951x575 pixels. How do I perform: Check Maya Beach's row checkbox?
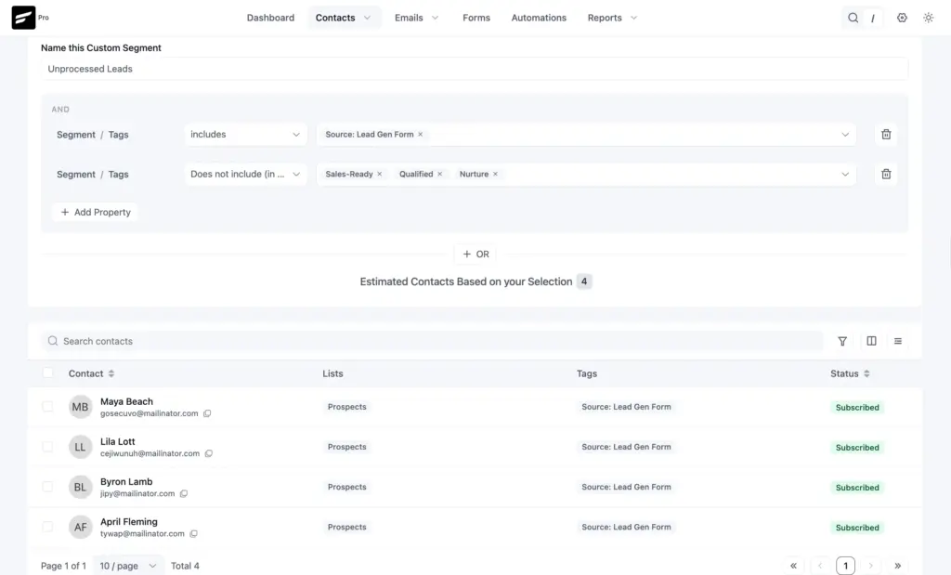click(x=47, y=406)
